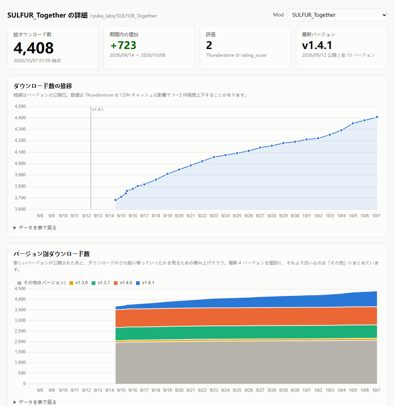Open the Mod dropdown showing SULFUR_Together
The image size is (395, 406).
click(337, 15)
